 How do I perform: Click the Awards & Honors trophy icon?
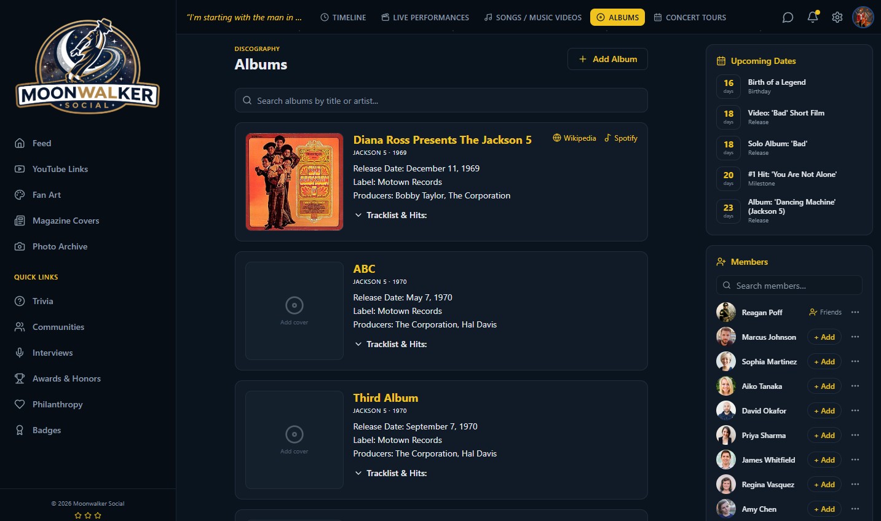20,378
